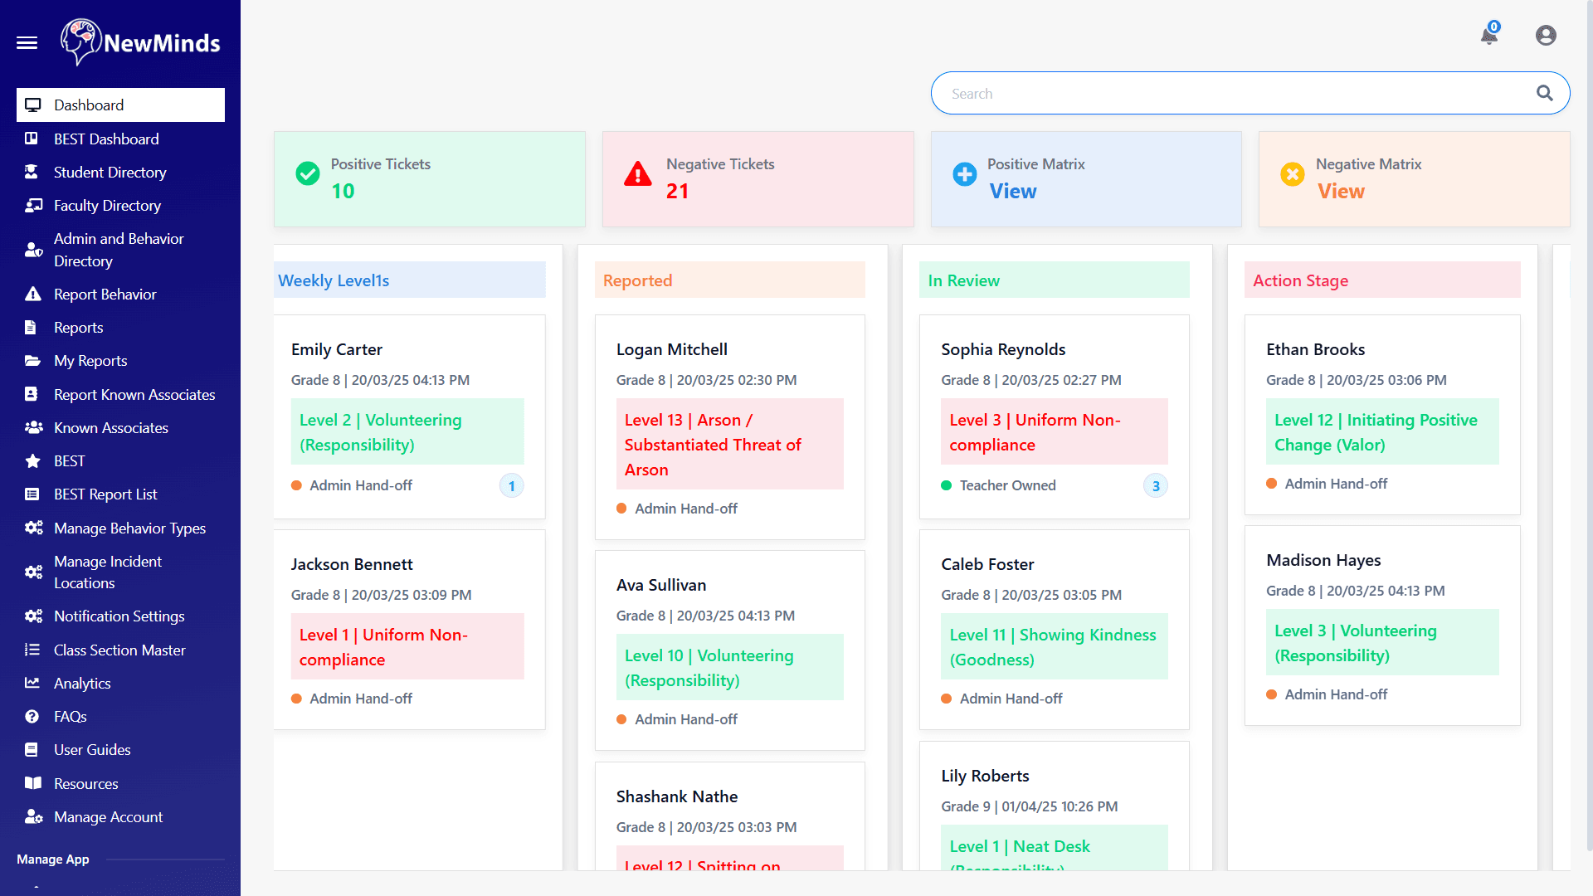Open the hamburger navigation menu
The image size is (1593, 896).
pyautogui.click(x=27, y=43)
